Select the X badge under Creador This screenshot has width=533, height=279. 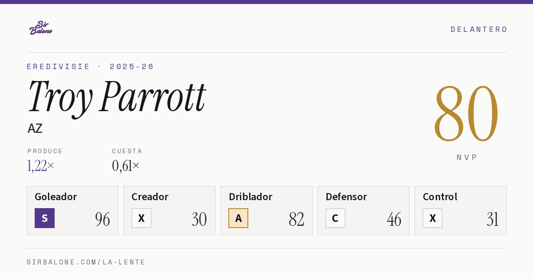pyautogui.click(x=141, y=218)
